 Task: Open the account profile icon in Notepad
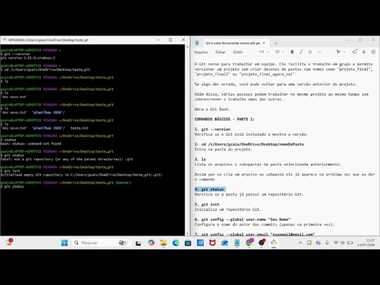(x=364, y=52)
